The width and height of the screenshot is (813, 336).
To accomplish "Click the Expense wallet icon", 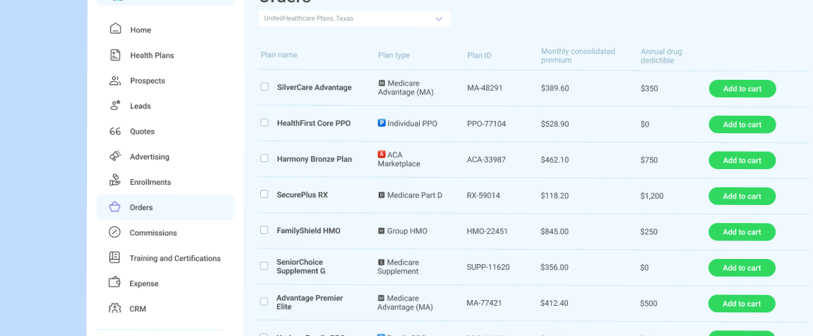I will [x=114, y=283].
